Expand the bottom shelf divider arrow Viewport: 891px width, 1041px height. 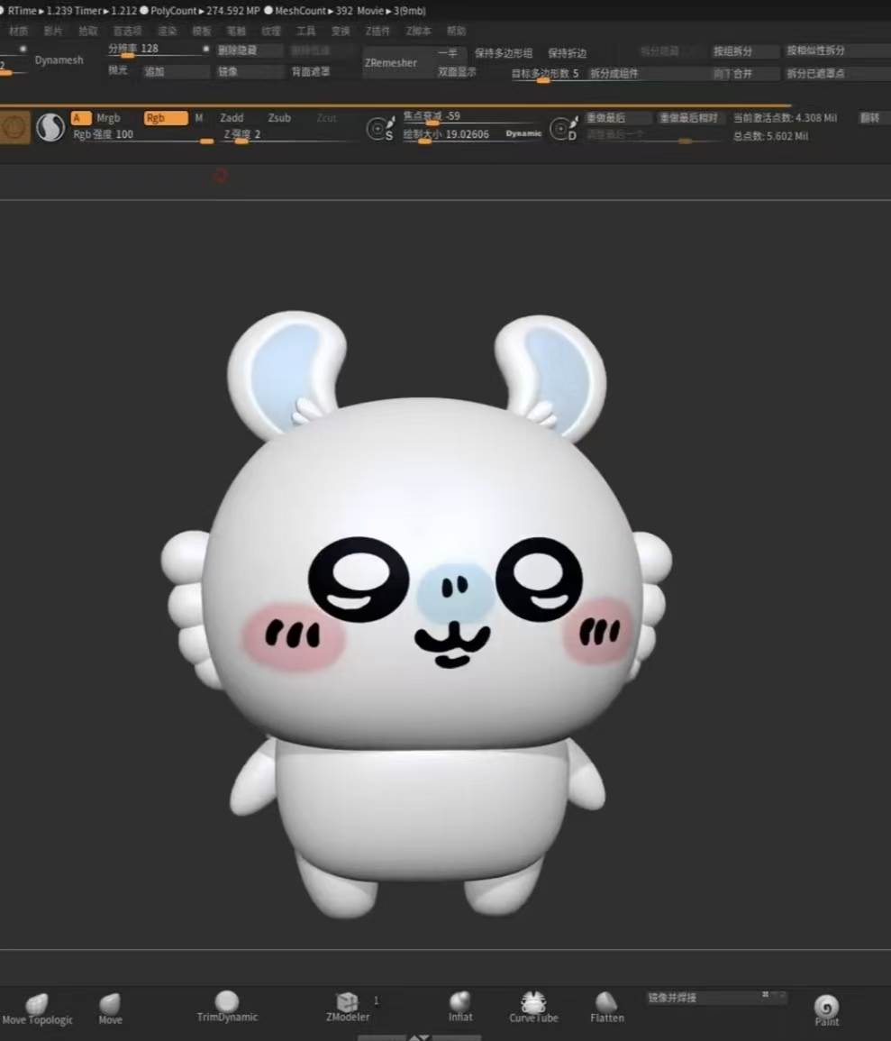(419, 1037)
